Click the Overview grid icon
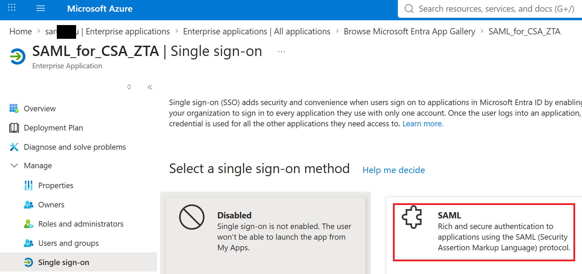Screen dimensions: 582x274 tap(14, 109)
